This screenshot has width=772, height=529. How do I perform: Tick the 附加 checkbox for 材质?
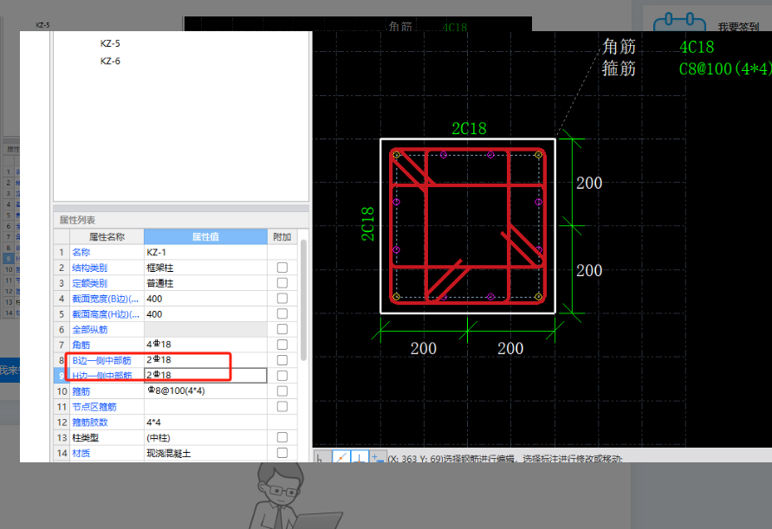[x=282, y=453]
